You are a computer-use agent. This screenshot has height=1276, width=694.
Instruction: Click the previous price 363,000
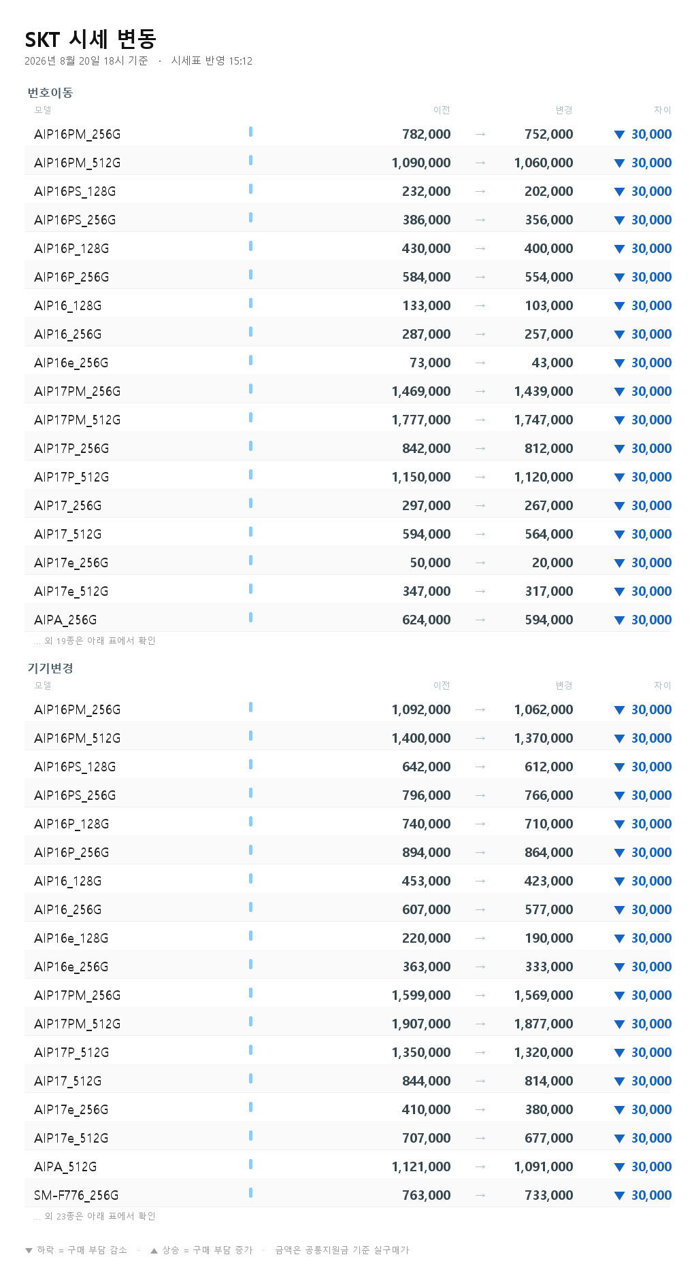pyautogui.click(x=427, y=967)
